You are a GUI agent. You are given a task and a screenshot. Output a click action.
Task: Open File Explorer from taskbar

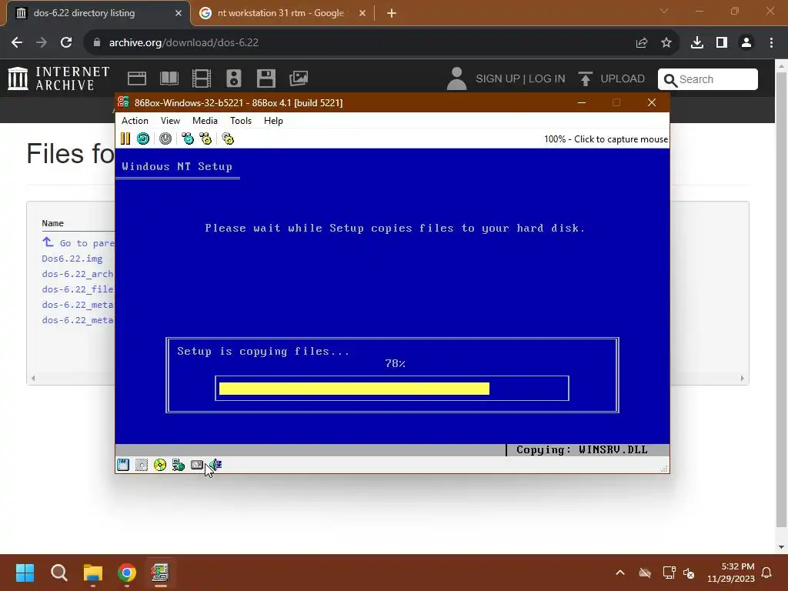click(93, 573)
